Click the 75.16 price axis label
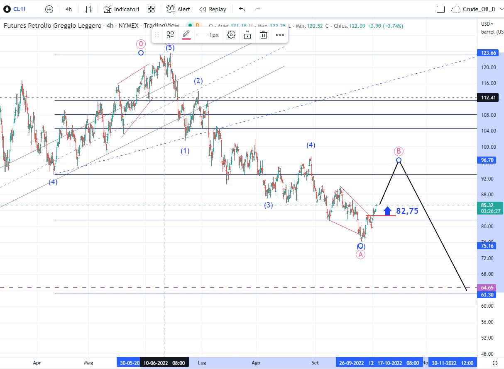504x369 pixels. click(487, 246)
